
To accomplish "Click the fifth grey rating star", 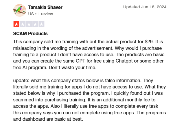I will pos(41,24).
